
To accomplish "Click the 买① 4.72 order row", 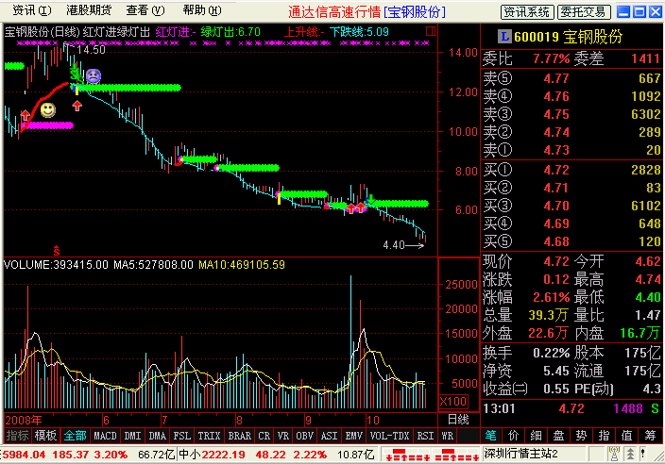I will tap(571, 170).
